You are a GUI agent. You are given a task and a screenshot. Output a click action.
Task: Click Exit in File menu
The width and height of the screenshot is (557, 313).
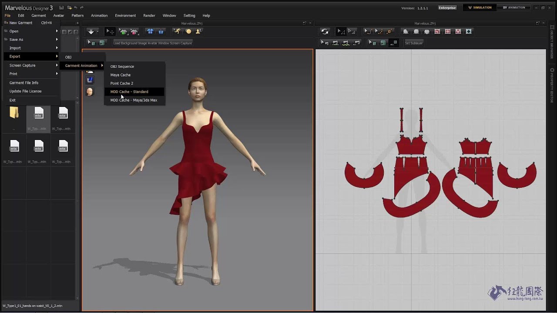(31, 100)
